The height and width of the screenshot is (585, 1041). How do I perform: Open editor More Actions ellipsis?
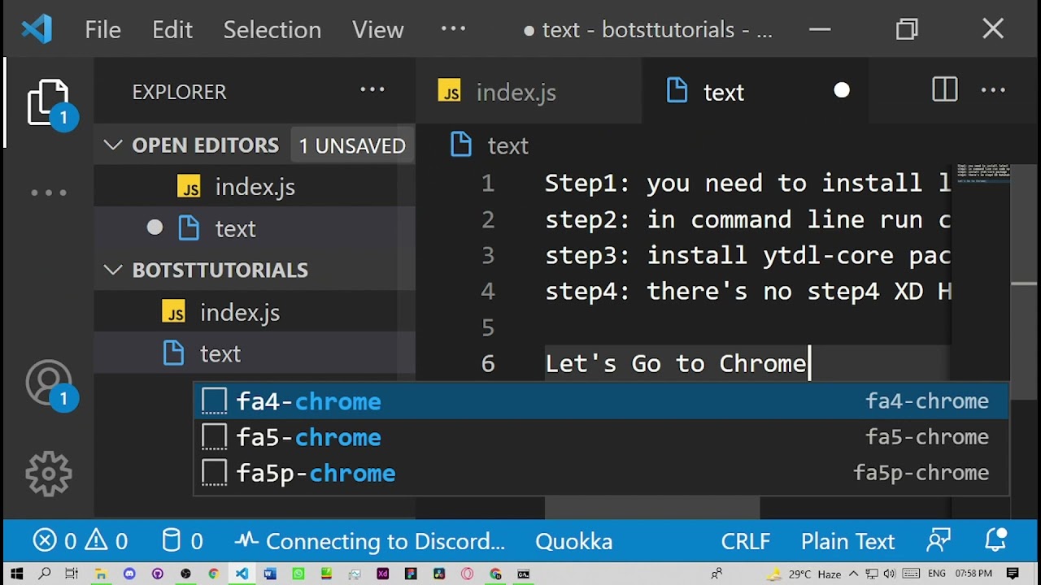[x=993, y=90]
